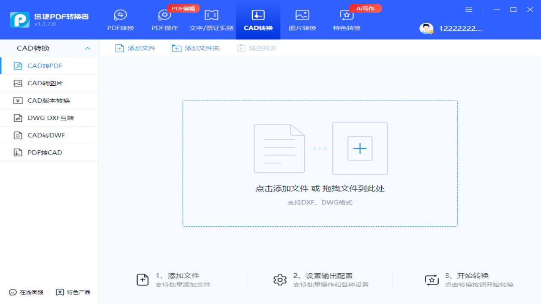
Task: Switch to the PDF转换 tab
Action: (x=121, y=20)
